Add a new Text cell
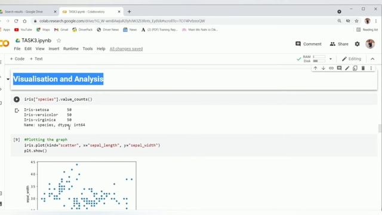Viewport: 382px width, 215px height. click(36, 59)
